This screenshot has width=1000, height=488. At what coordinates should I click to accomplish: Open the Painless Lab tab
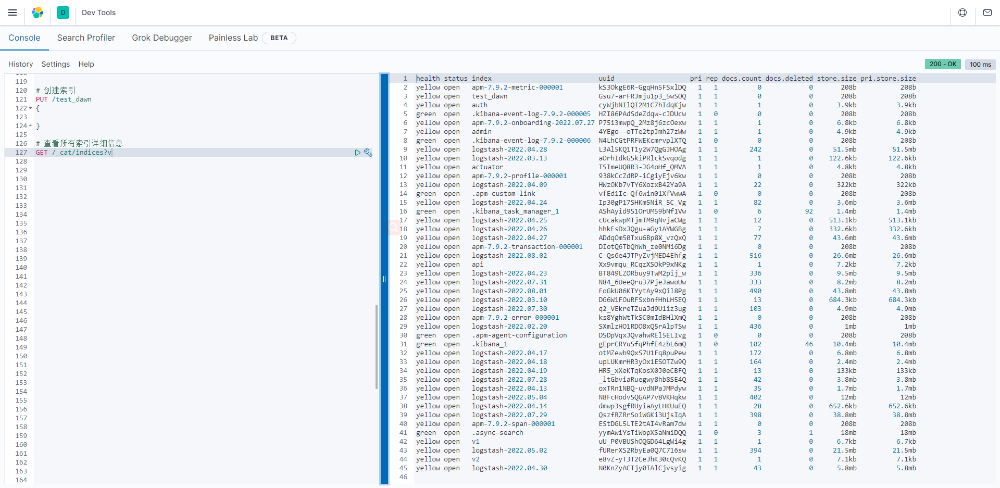point(233,38)
